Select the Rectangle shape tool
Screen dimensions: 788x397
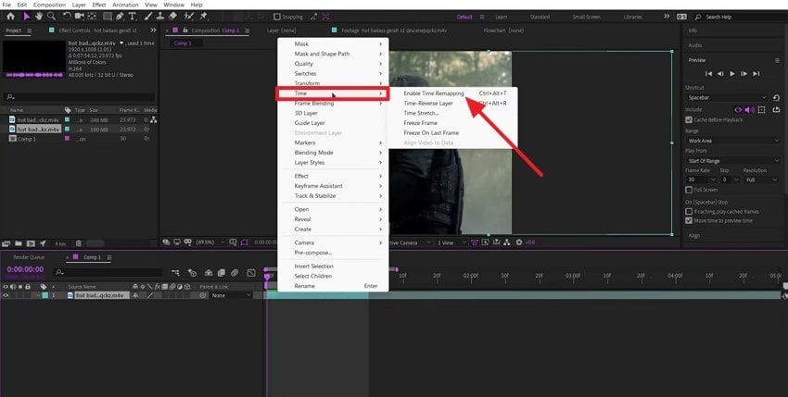[x=107, y=17]
